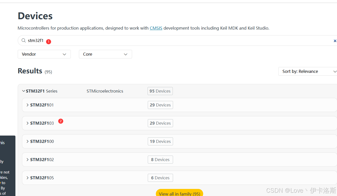Image resolution: width=337 pixels, height=196 pixels.
Task: Collapse the STM32F1 Series chevron
Action: pos(24,91)
